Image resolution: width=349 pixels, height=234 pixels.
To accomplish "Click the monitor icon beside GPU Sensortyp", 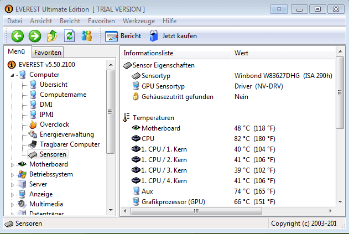I will pyautogui.click(x=136, y=86).
